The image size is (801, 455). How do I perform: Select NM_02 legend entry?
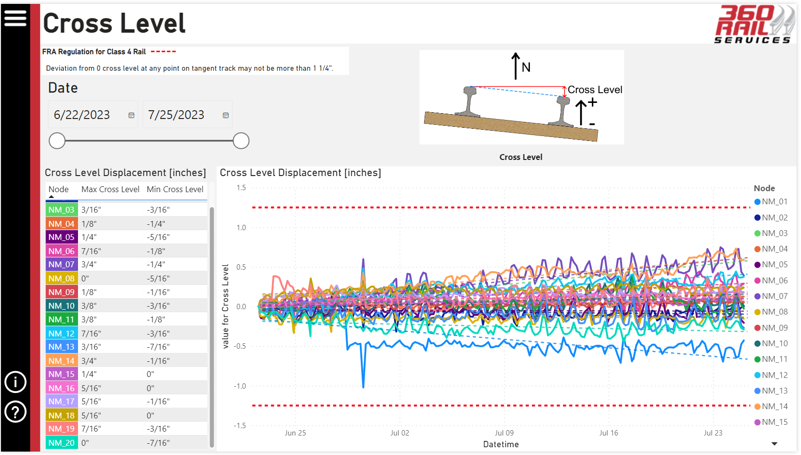[771, 218]
